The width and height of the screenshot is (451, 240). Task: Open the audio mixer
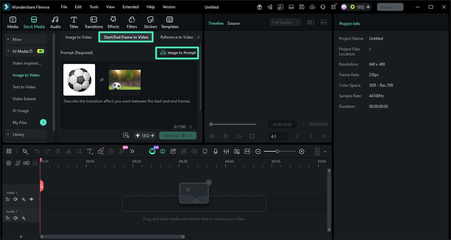pyautogui.click(x=227, y=151)
